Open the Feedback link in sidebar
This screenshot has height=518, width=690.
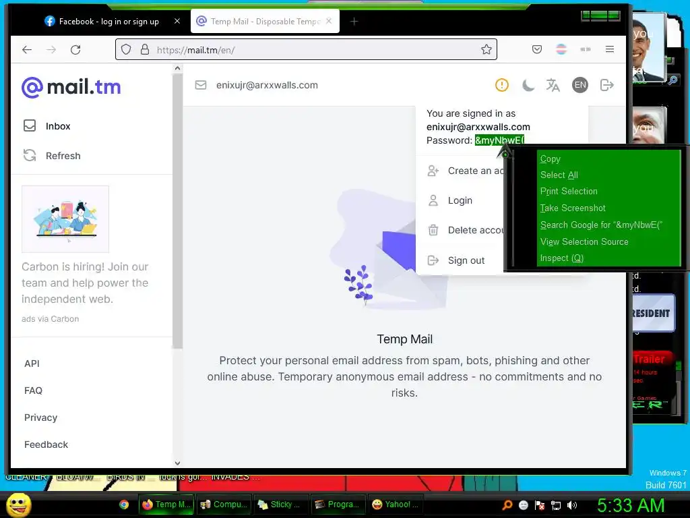pos(46,444)
